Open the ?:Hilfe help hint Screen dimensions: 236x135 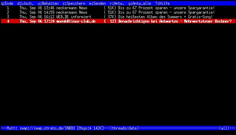tap(162, 3)
